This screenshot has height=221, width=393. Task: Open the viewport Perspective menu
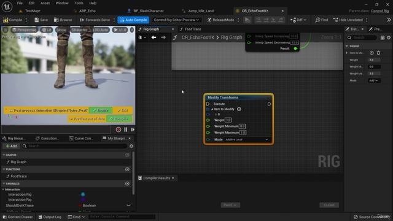pos(24,30)
